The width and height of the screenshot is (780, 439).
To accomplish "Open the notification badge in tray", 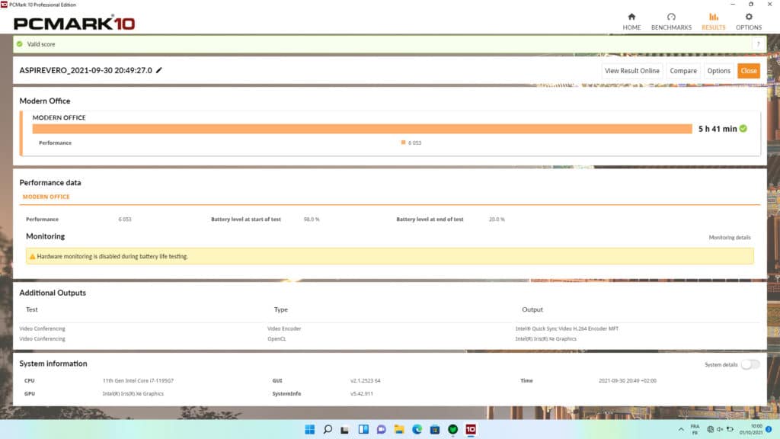I will 769,429.
